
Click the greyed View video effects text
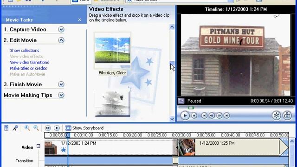point(26,57)
